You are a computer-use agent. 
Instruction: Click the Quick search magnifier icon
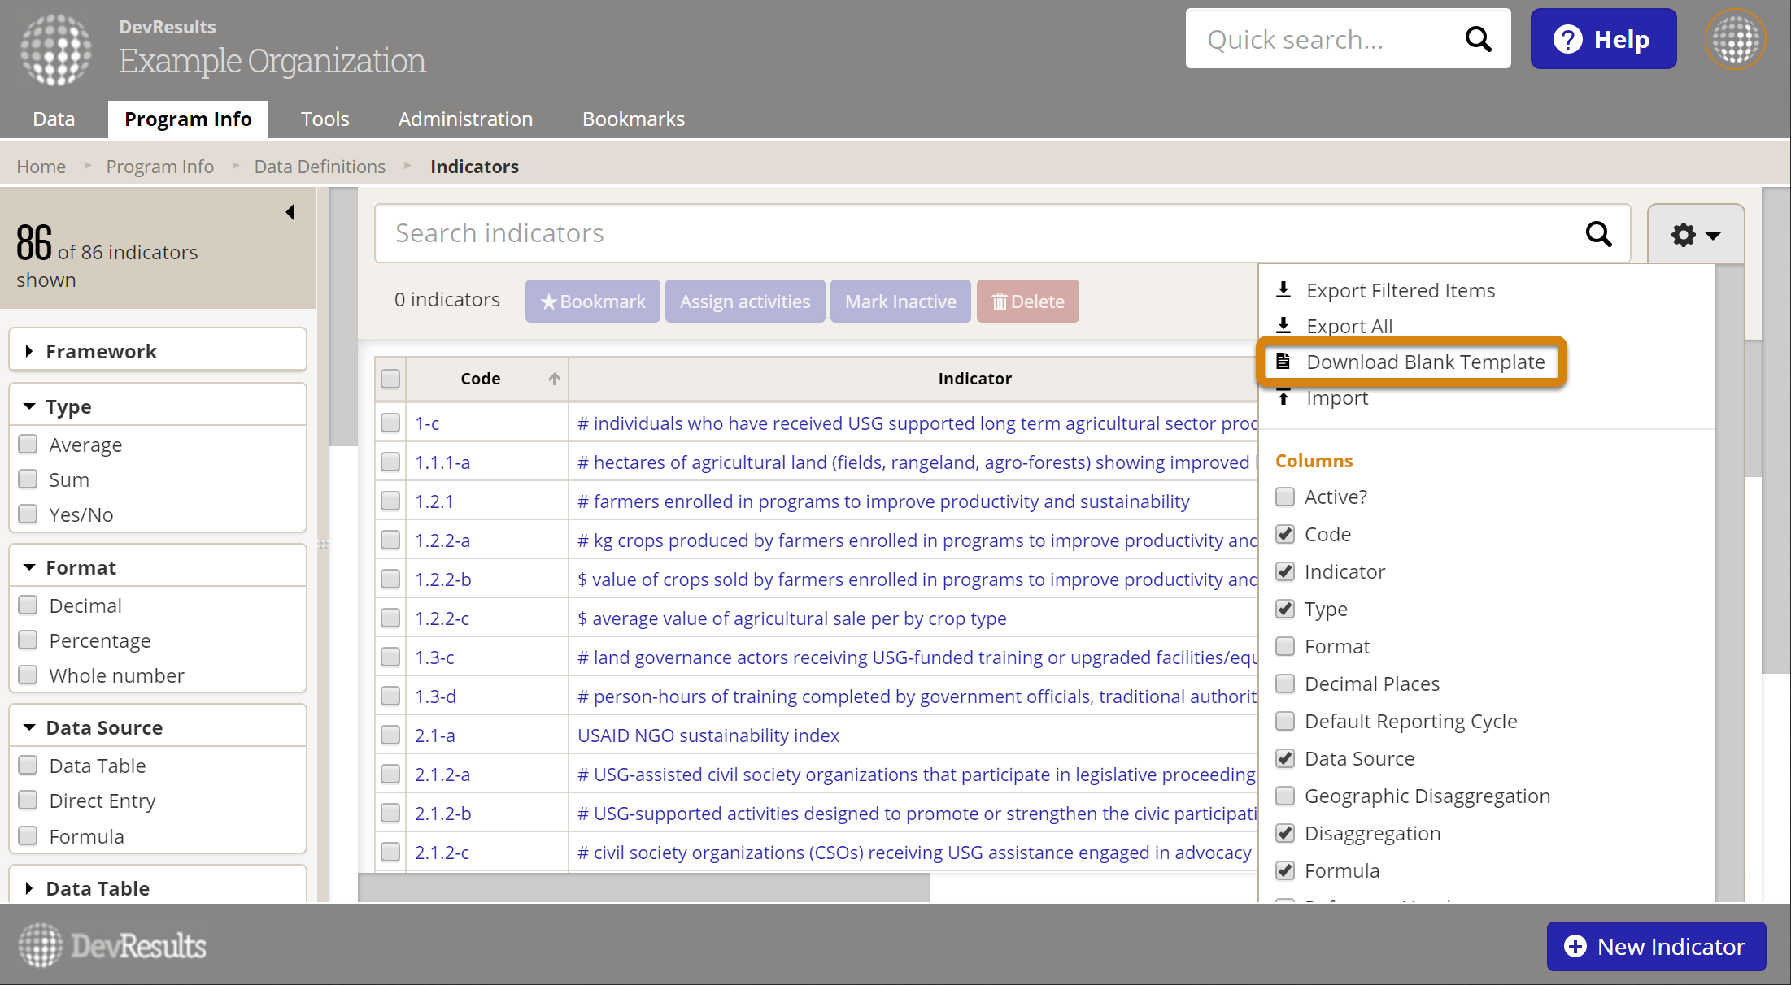(1478, 39)
